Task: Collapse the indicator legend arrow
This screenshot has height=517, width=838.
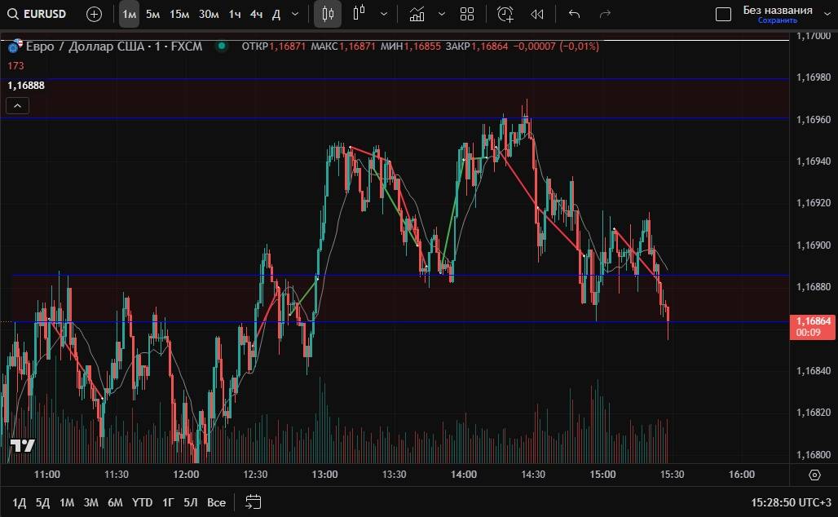Action: (x=18, y=106)
